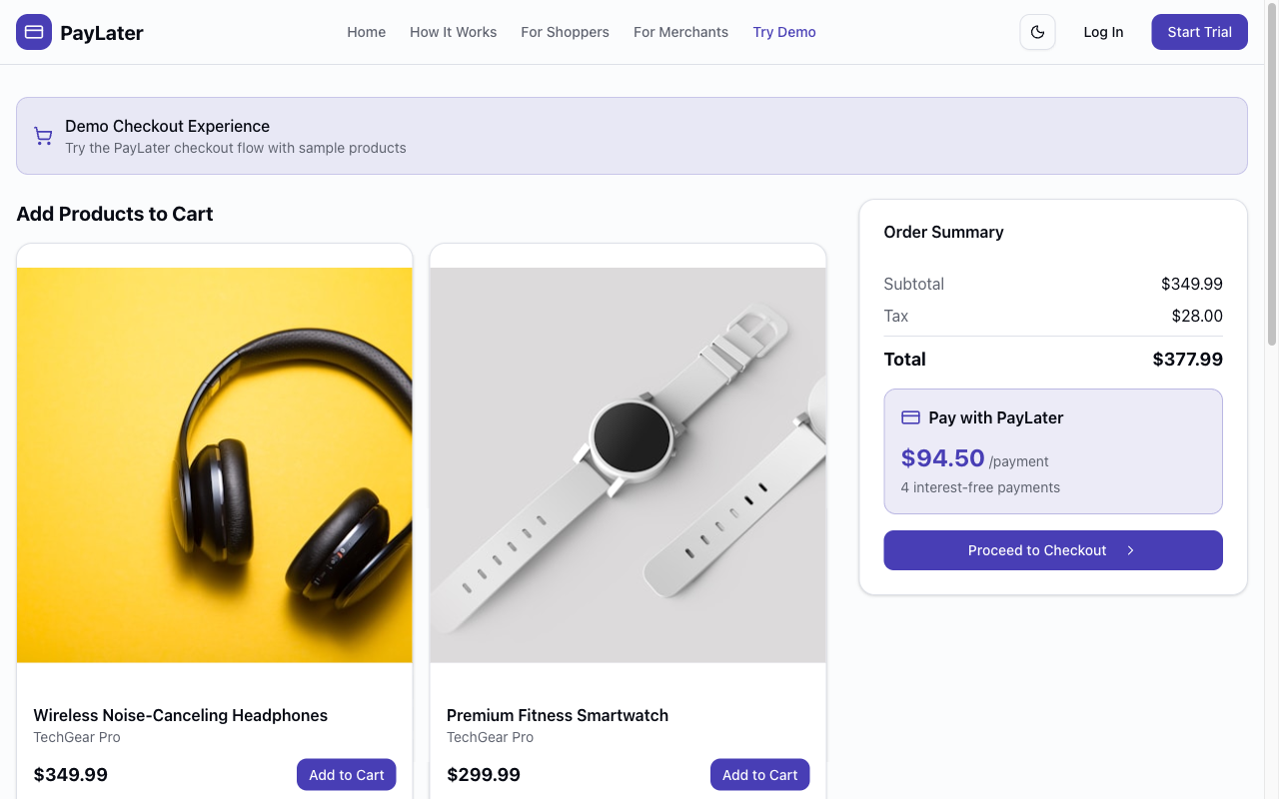
Task: Toggle dark mode with moon icon
Action: [x=1037, y=32]
